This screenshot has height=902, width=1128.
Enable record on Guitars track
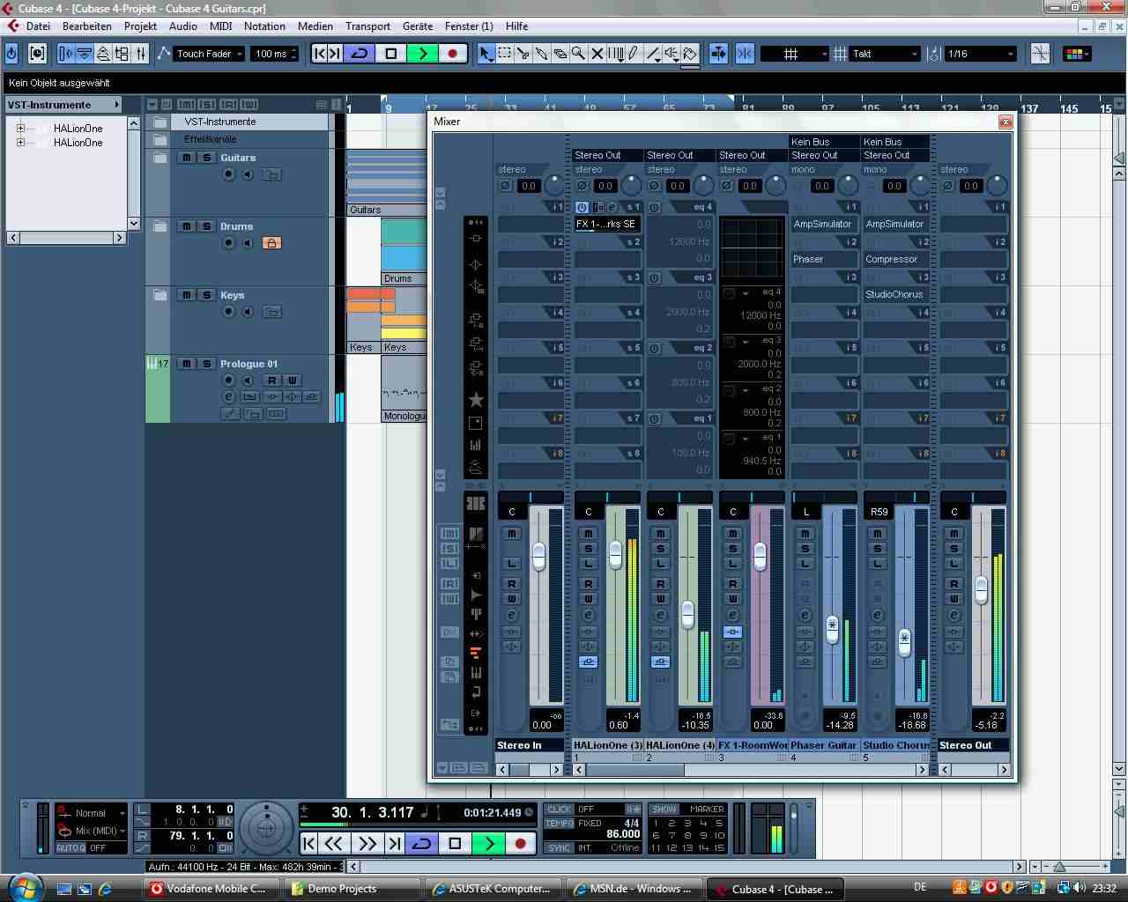[x=229, y=174]
